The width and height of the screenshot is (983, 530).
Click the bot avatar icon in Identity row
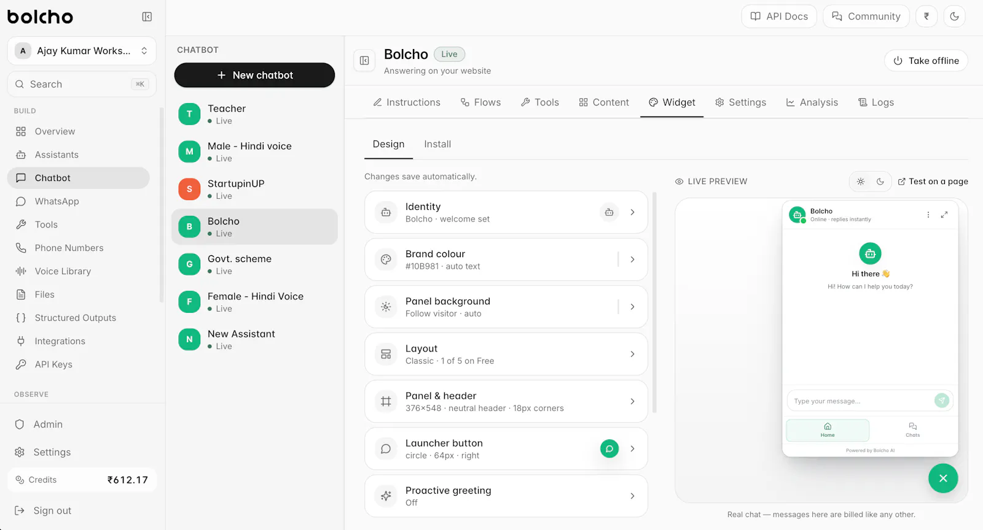pos(609,212)
